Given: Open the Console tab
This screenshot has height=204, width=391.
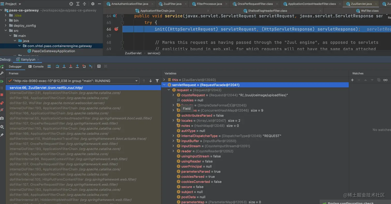Looking at the screenshot, I should (x=36, y=67).
